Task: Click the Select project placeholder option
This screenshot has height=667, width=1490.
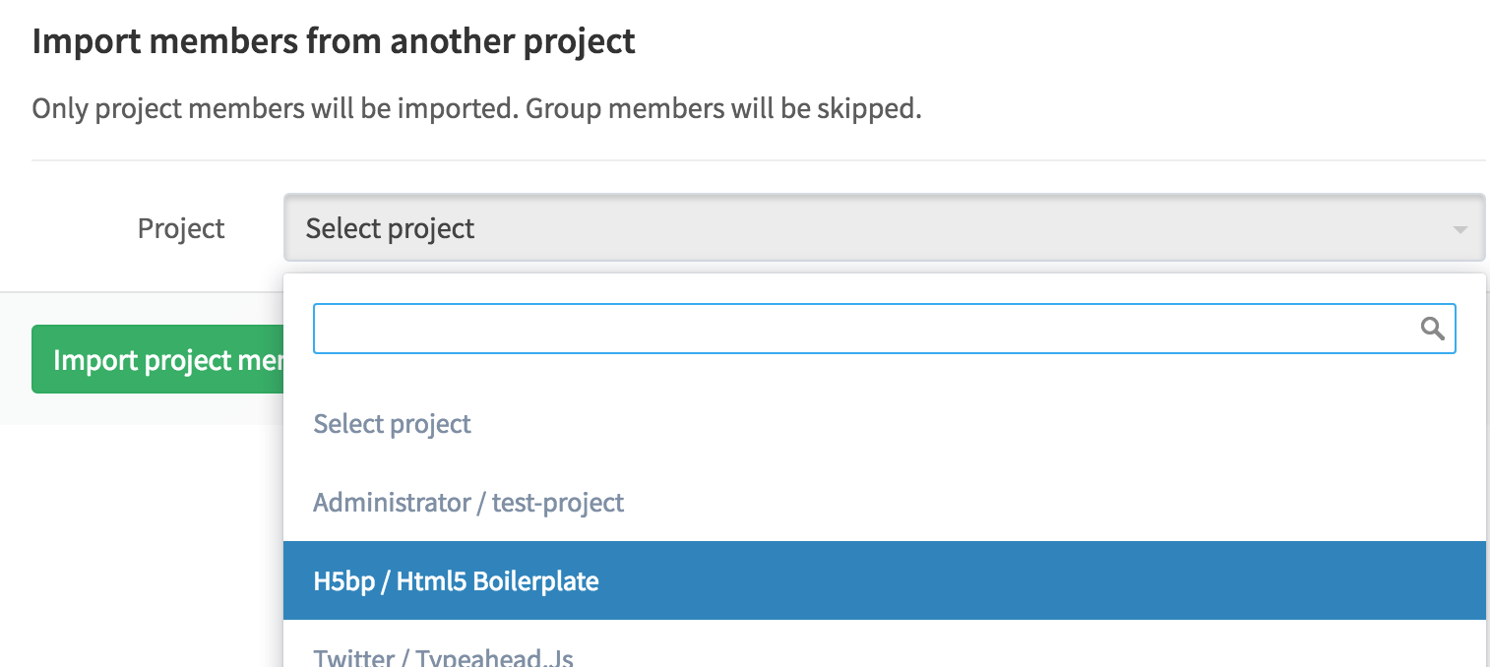Action: (392, 424)
